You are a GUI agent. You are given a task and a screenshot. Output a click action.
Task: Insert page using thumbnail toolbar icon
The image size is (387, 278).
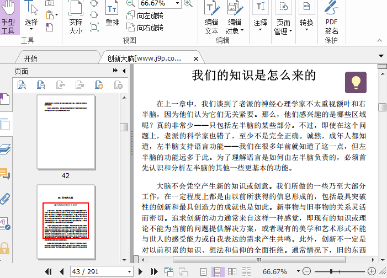(x=99, y=85)
